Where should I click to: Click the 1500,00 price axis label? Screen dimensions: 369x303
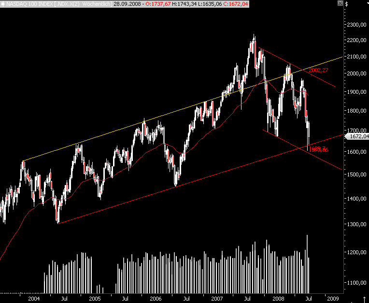click(357, 174)
